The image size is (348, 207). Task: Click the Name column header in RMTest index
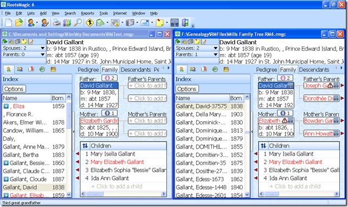26,98
